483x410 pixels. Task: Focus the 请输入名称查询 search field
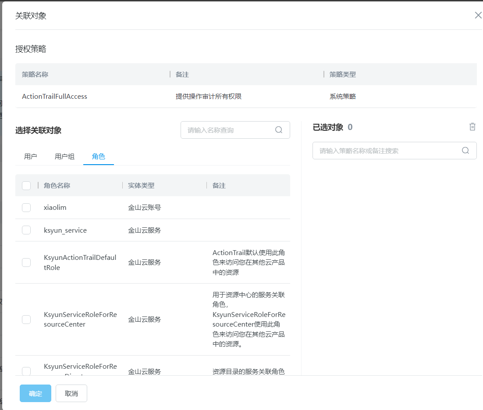228,130
